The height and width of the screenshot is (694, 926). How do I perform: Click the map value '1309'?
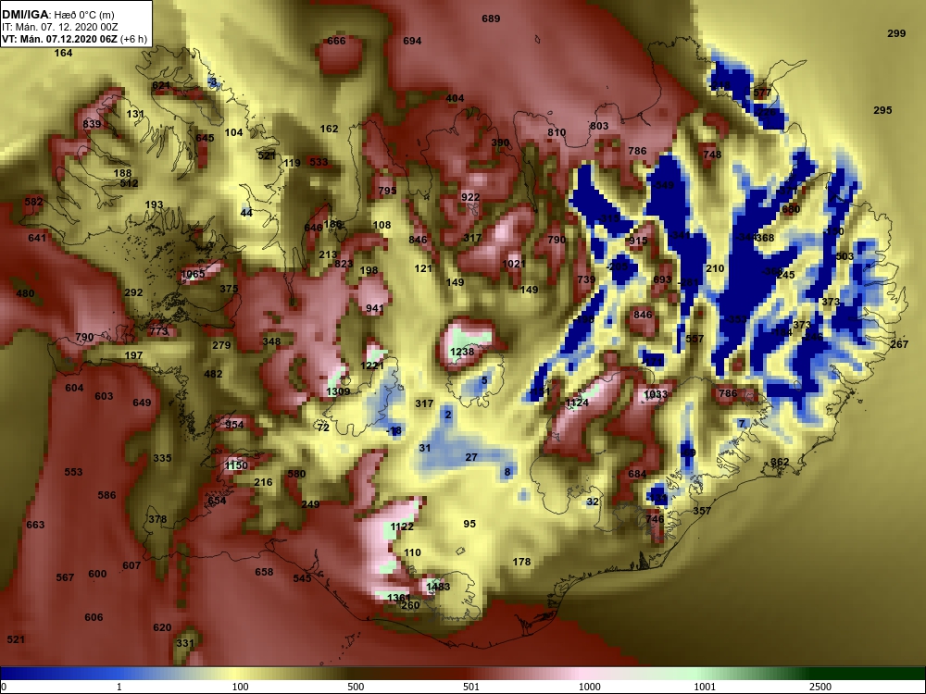point(338,391)
